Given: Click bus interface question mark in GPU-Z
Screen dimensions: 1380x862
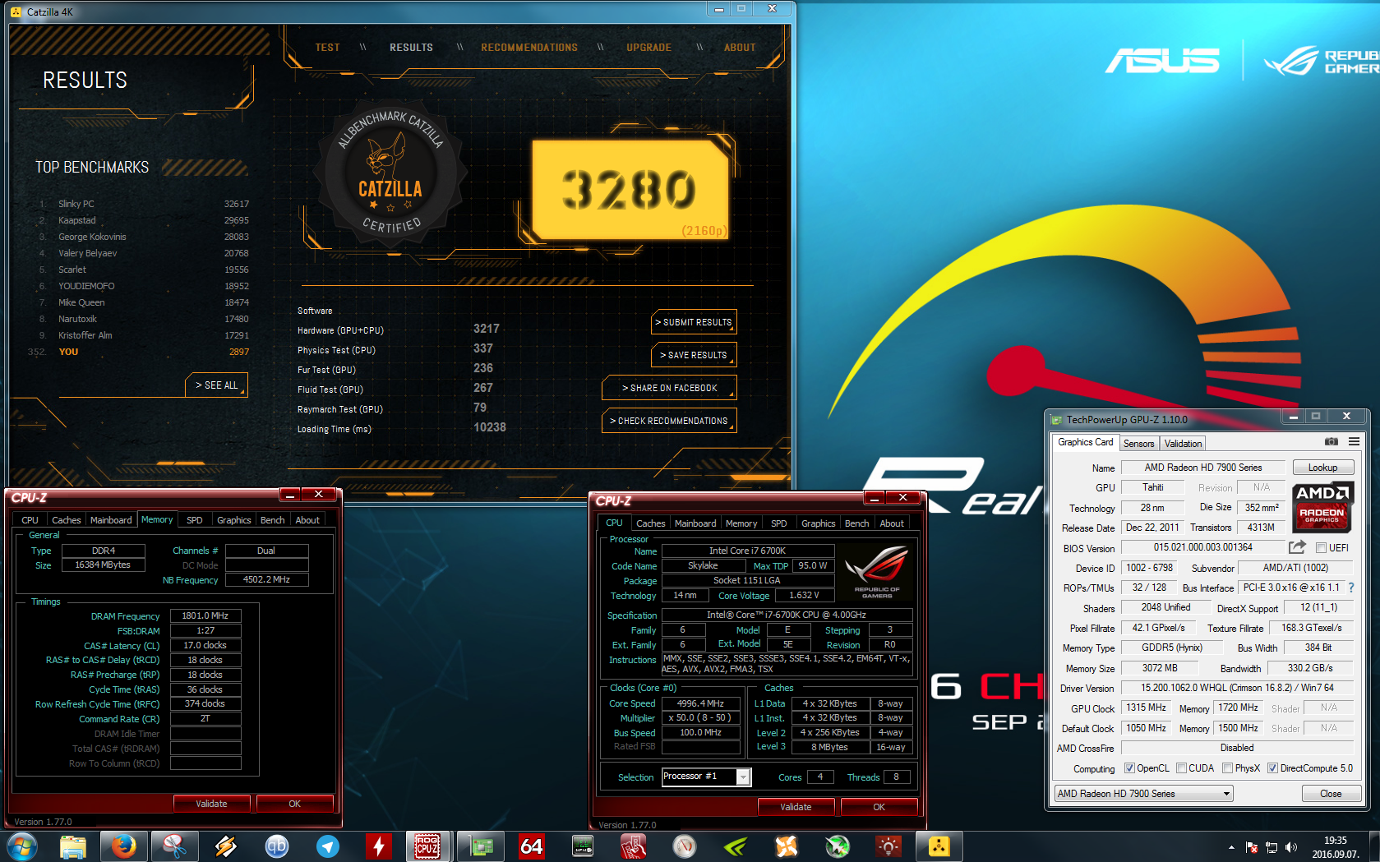Looking at the screenshot, I should point(1351,588).
